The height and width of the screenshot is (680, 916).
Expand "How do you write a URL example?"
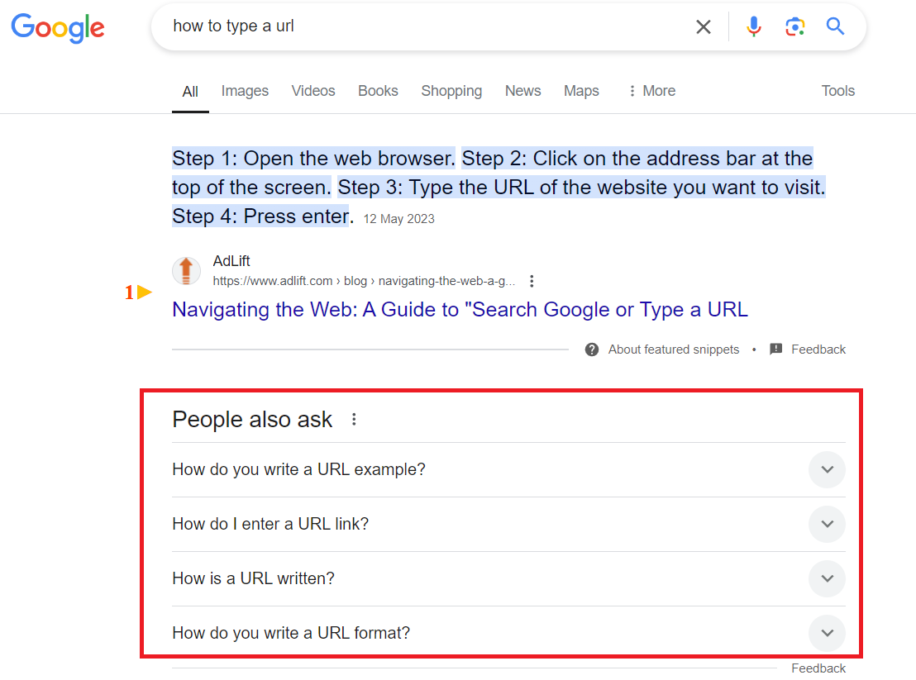[x=508, y=469]
